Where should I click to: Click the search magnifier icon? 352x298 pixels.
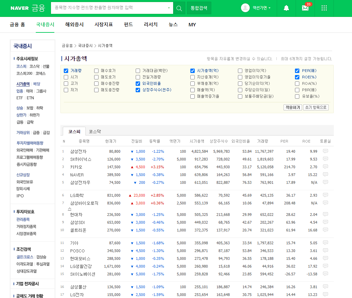(179, 8)
